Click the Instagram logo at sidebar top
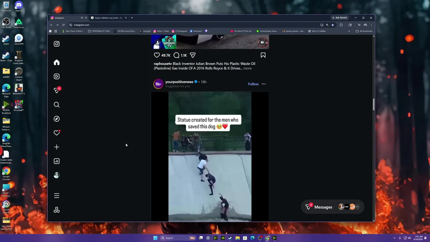This screenshot has width=430, height=242. click(x=56, y=44)
